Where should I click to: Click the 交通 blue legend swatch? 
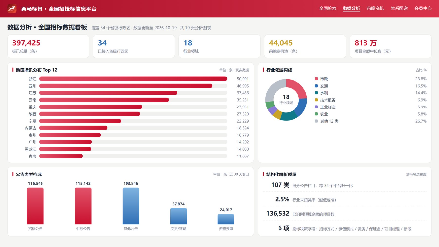pos(316,86)
